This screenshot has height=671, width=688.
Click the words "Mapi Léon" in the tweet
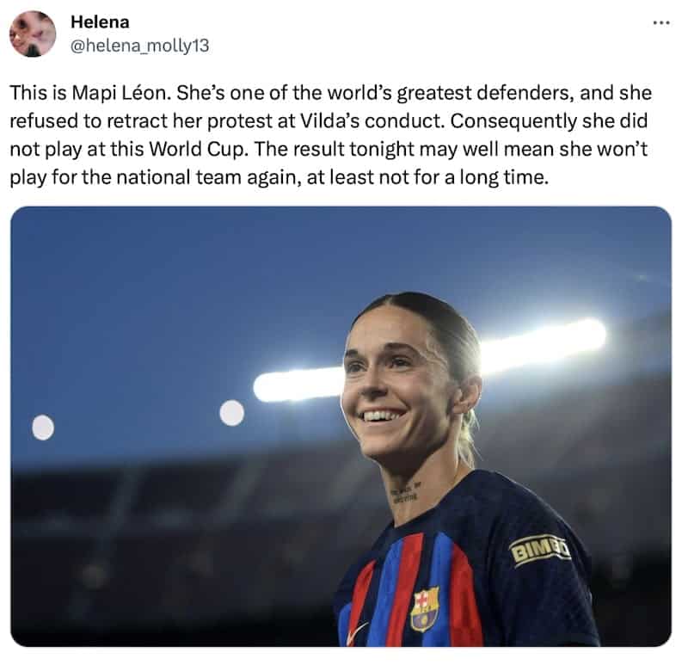click(121, 93)
